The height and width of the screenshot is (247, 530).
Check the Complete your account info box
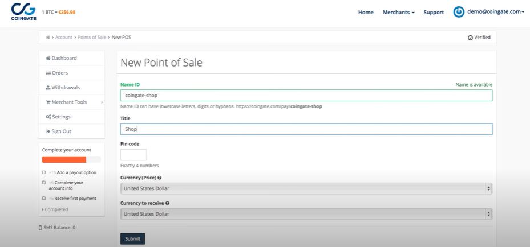click(44, 183)
